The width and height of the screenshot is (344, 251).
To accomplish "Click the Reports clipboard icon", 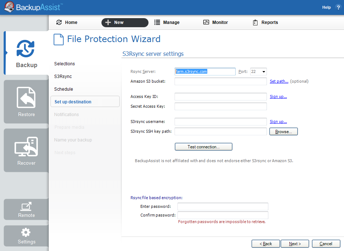I will [x=255, y=22].
